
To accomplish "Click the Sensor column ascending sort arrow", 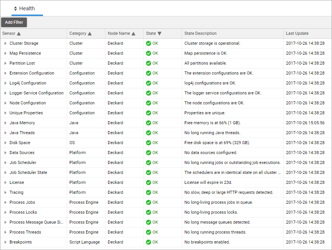I will click(18, 34).
